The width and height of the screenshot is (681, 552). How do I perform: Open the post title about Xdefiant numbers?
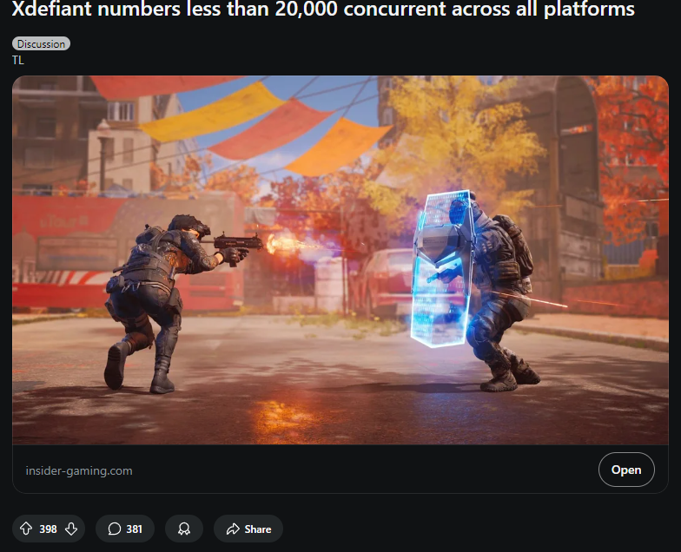tap(323, 9)
